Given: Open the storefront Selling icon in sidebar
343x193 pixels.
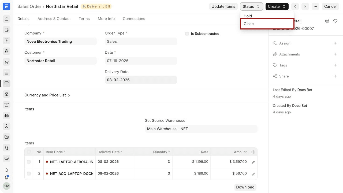Looking at the screenshot, I should 7,83.
